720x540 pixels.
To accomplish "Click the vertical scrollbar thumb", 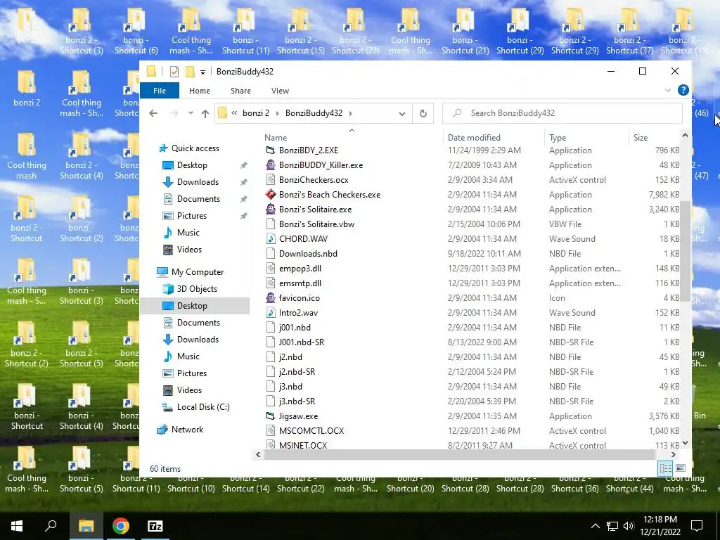I will click(685, 251).
